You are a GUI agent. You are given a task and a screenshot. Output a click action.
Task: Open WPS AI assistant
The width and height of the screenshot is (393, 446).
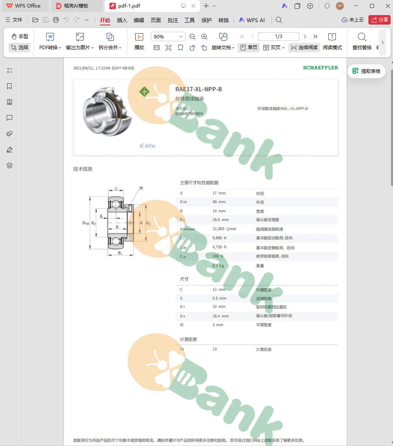pyautogui.click(x=252, y=20)
